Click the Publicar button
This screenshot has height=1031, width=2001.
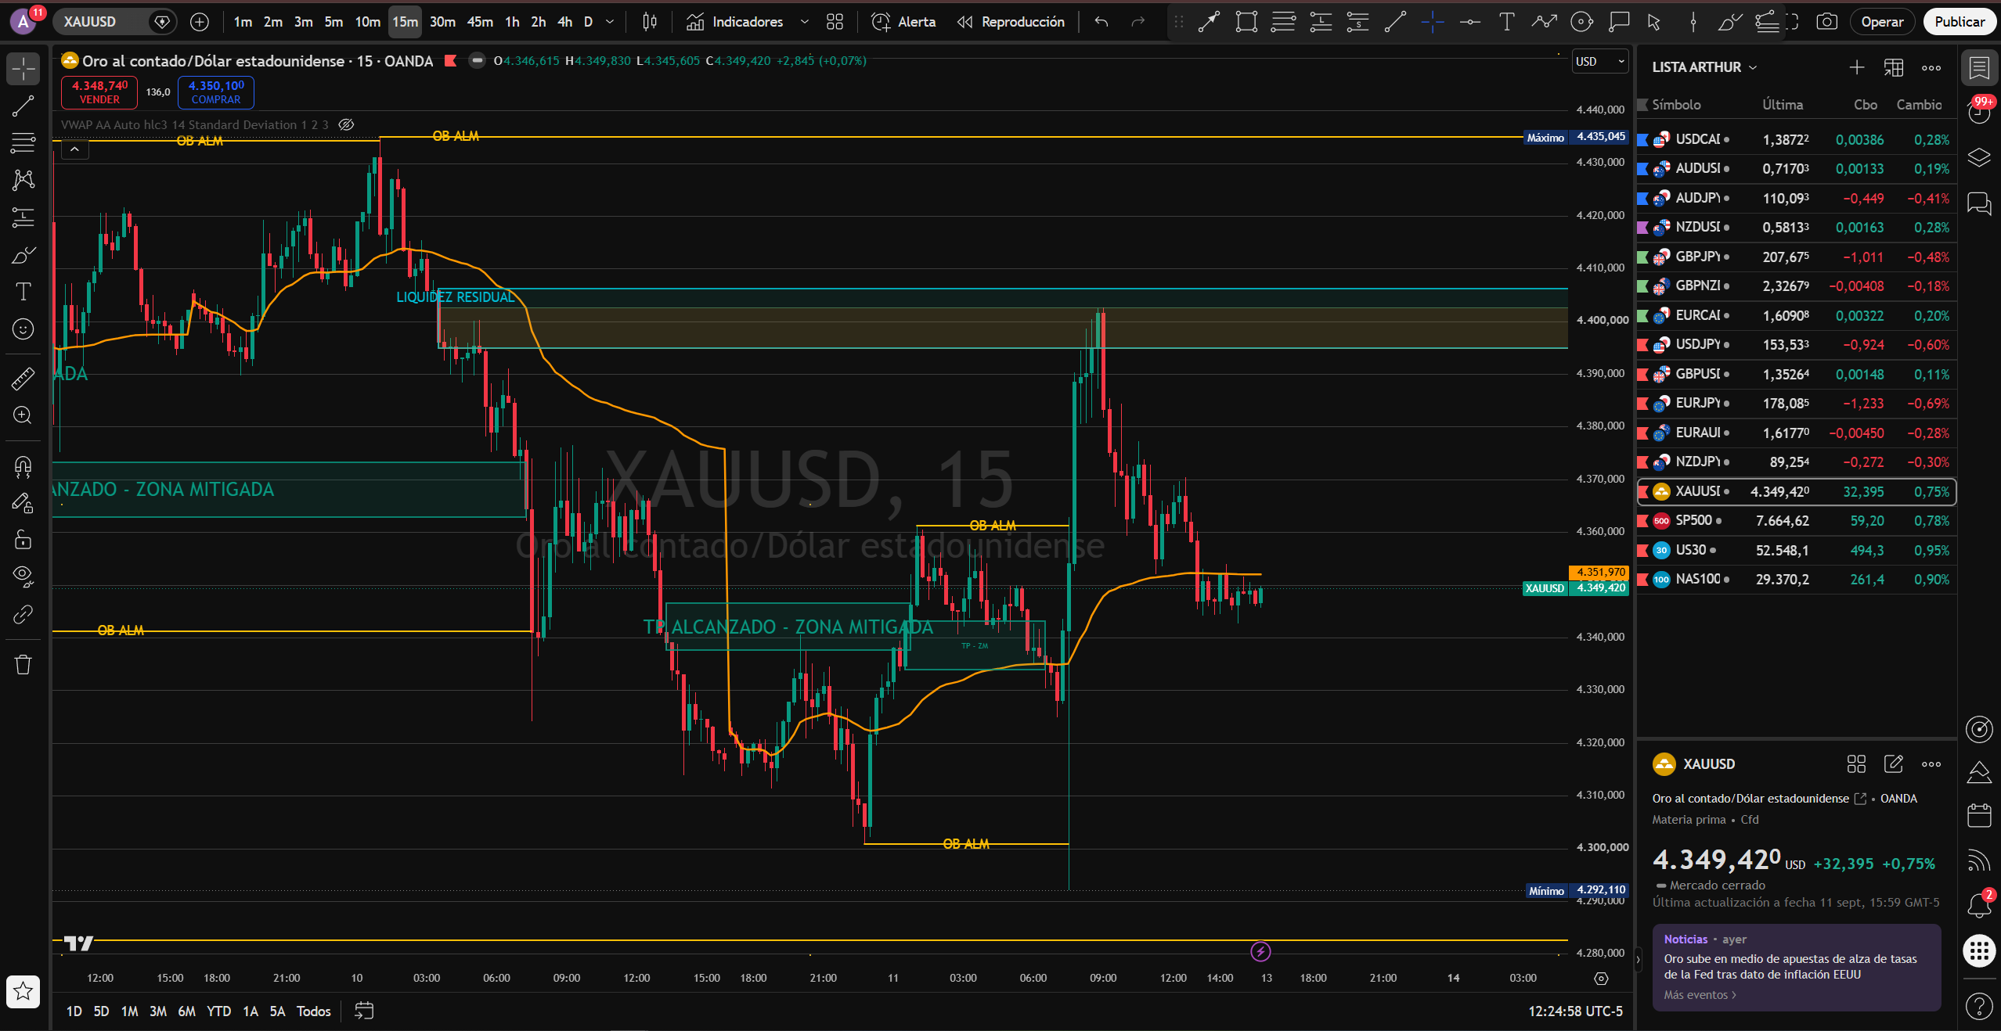(x=1959, y=22)
